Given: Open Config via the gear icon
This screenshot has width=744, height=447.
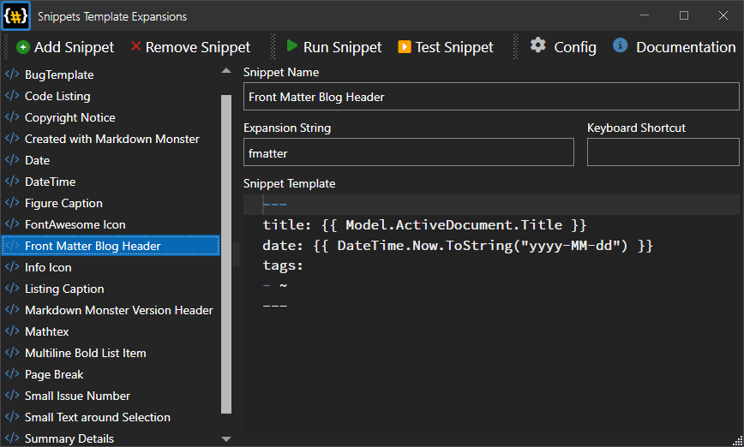Looking at the screenshot, I should coord(537,45).
